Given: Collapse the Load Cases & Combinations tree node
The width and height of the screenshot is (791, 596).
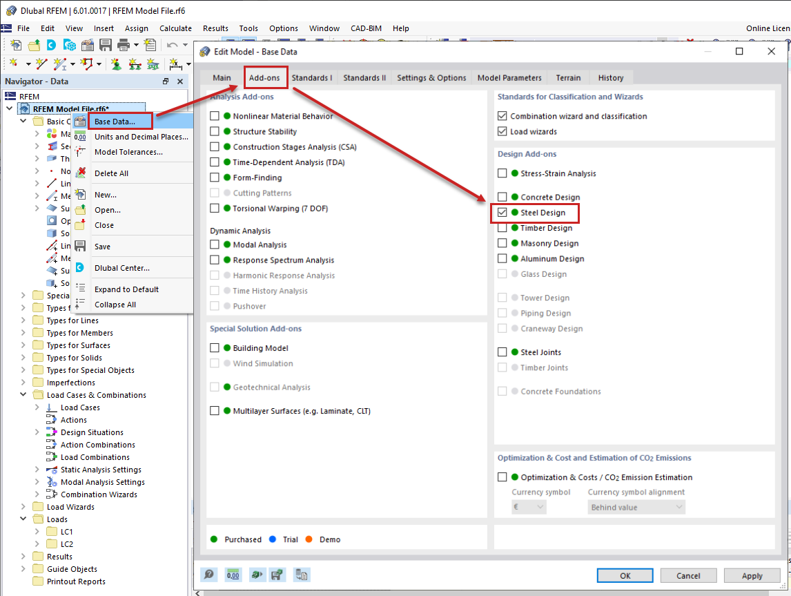Looking at the screenshot, I should (x=22, y=394).
